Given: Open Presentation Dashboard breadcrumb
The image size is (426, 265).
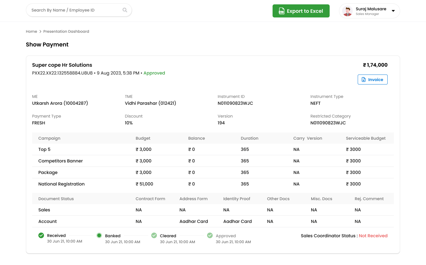Looking at the screenshot, I should tap(66, 31).
